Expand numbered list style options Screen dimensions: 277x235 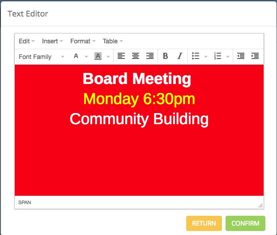click(x=228, y=57)
